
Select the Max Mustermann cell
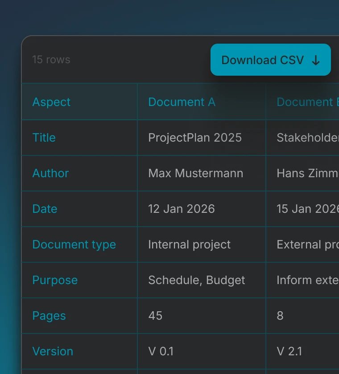click(x=195, y=173)
